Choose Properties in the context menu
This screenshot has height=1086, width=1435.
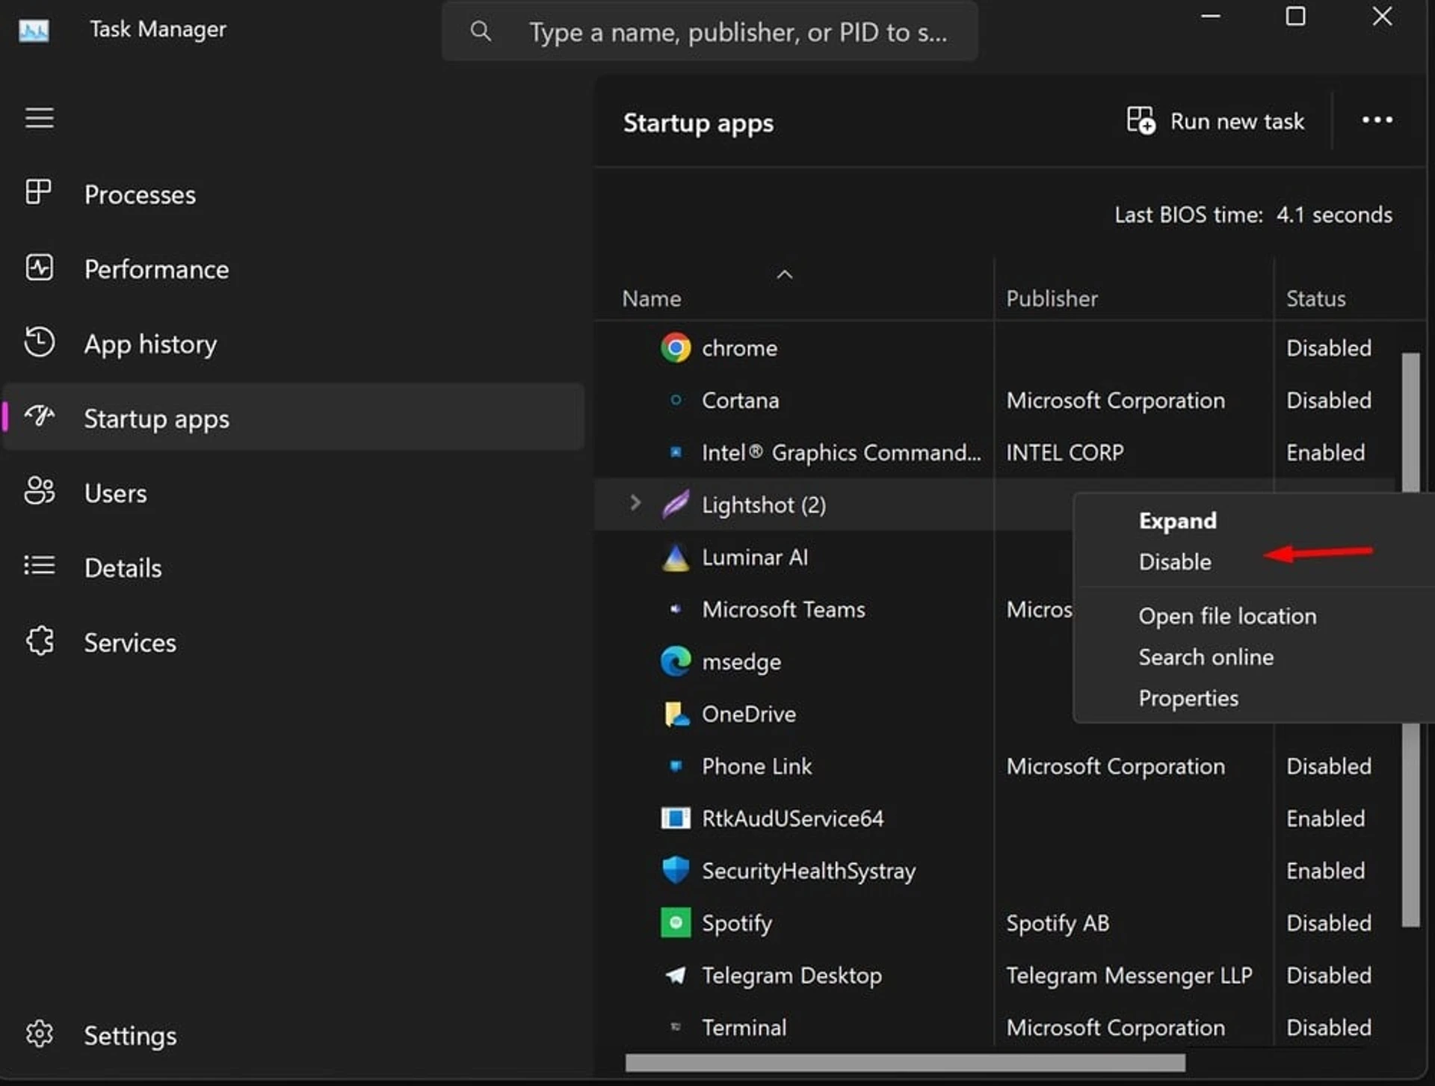click(x=1188, y=699)
